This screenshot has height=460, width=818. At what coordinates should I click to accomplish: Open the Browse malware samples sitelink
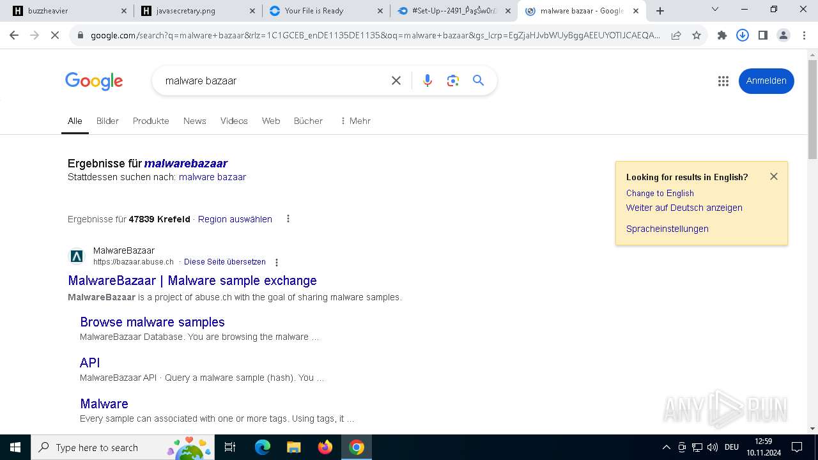pos(152,322)
